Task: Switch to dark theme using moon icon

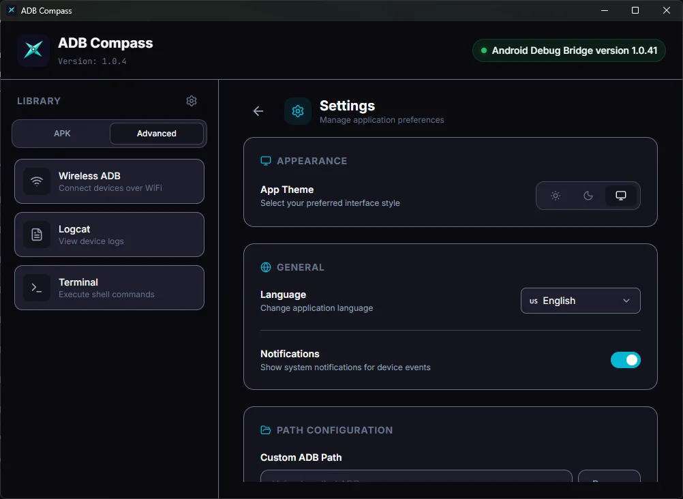Action: [x=588, y=196]
